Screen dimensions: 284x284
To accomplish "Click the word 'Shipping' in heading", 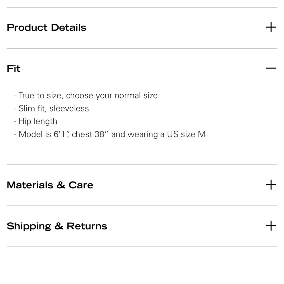I will tap(29, 226).
